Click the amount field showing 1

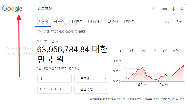(55, 78)
